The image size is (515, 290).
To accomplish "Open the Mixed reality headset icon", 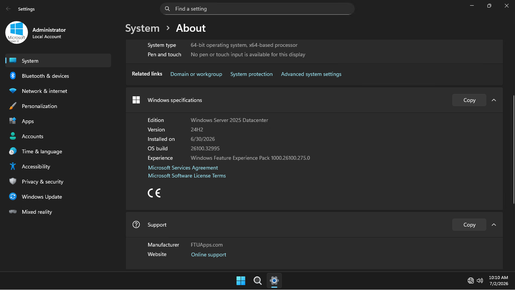I will pyautogui.click(x=13, y=212).
